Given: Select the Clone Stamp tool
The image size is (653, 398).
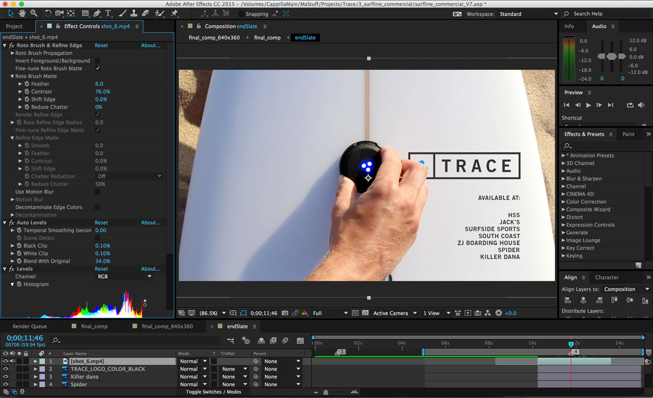Looking at the screenshot, I should [134, 13].
